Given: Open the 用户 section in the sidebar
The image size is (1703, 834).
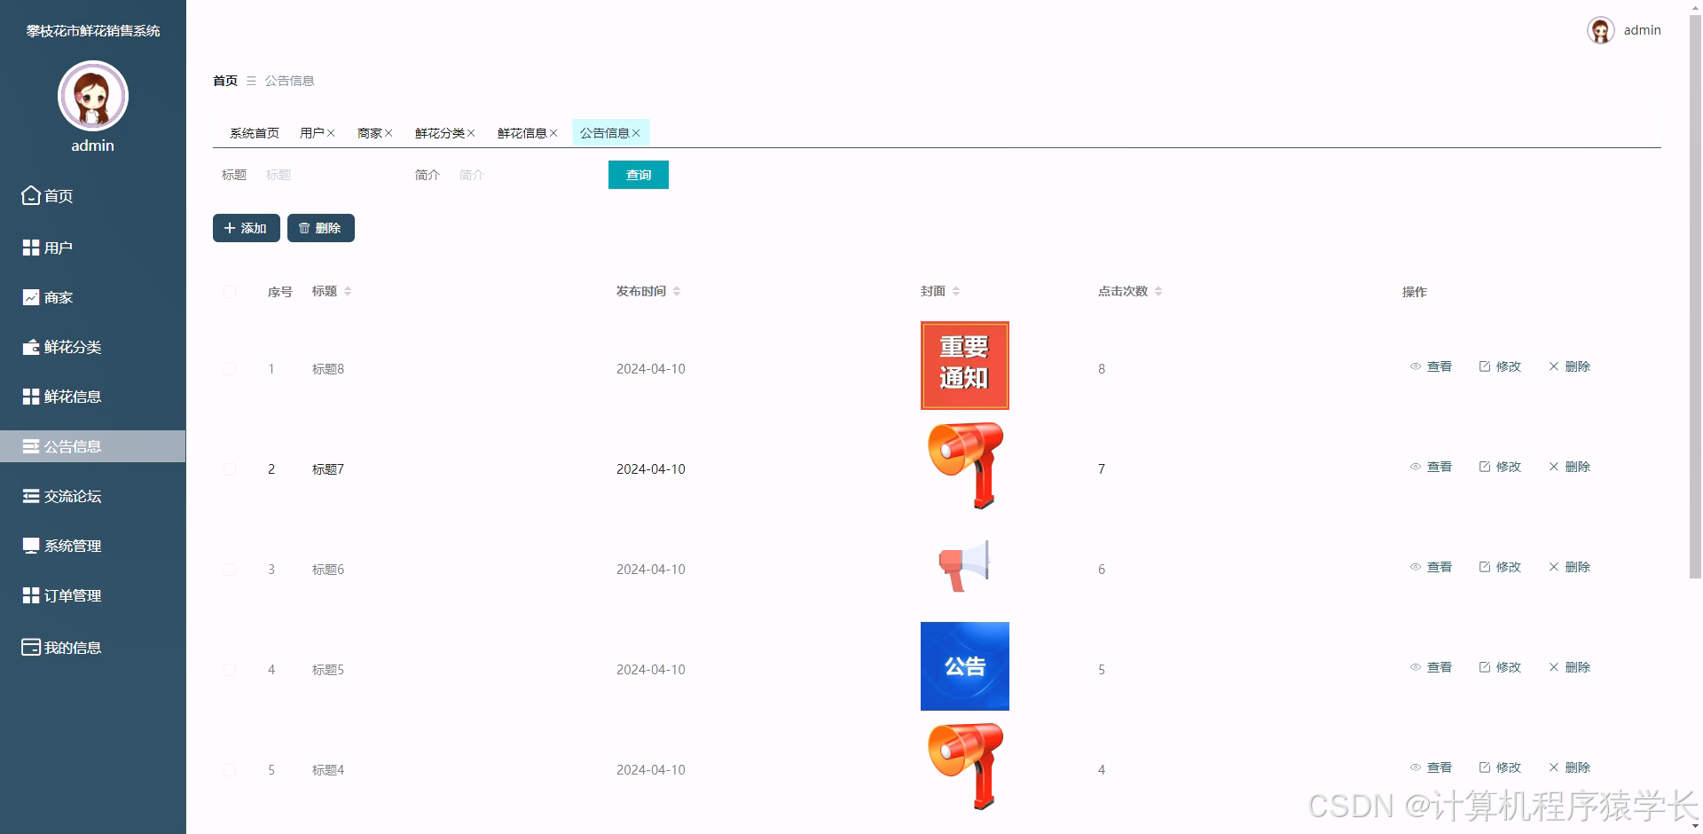Looking at the screenshot, I should coord(58,247).
